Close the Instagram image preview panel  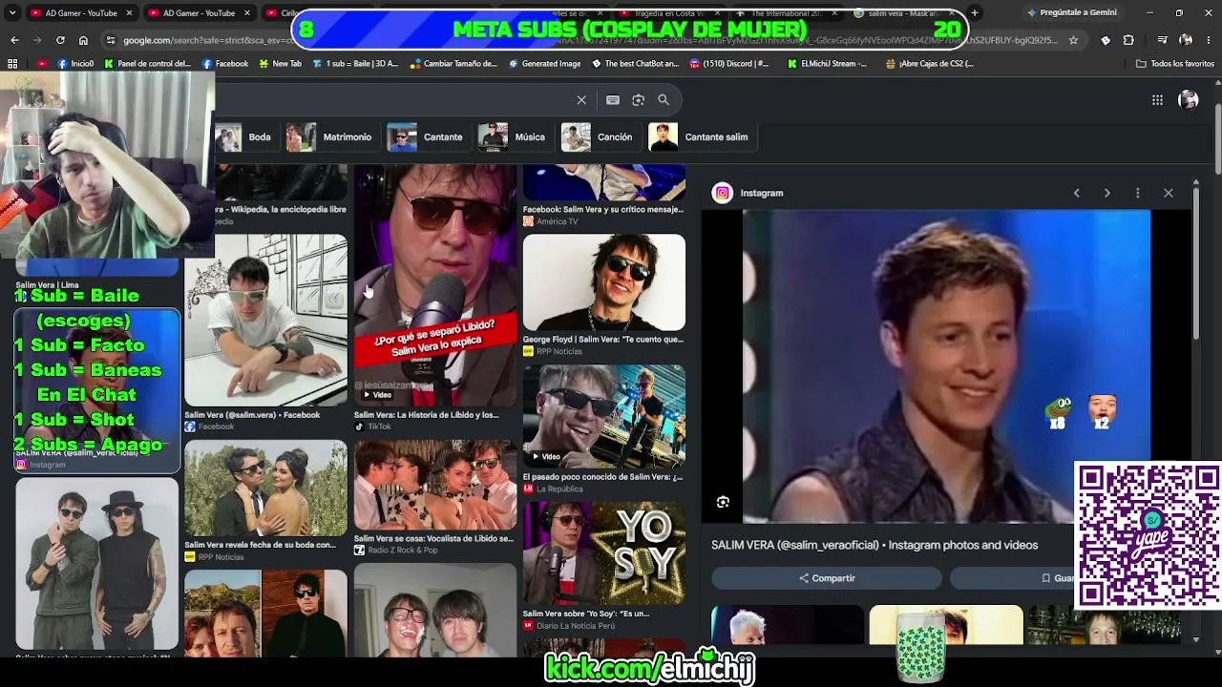1168,193
